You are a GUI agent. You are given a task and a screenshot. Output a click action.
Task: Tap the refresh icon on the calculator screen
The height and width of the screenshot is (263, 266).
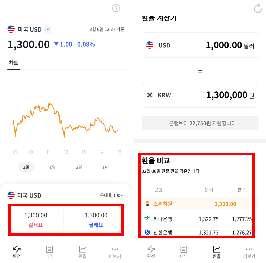[257, 8]
